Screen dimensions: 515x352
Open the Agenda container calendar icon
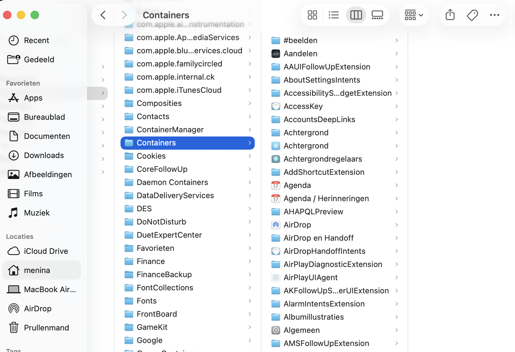[x=275, y=185]
